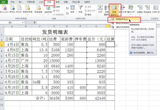Switch to the Add-ins (加载项) tab

(x=87, y=2)
